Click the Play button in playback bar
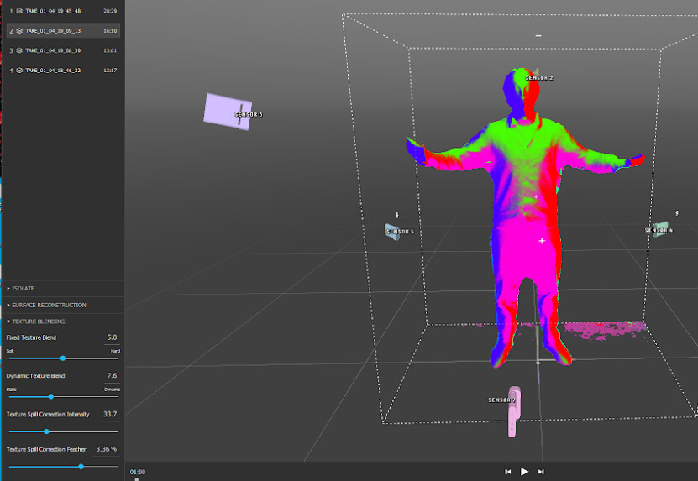 [x=524, y=472]
